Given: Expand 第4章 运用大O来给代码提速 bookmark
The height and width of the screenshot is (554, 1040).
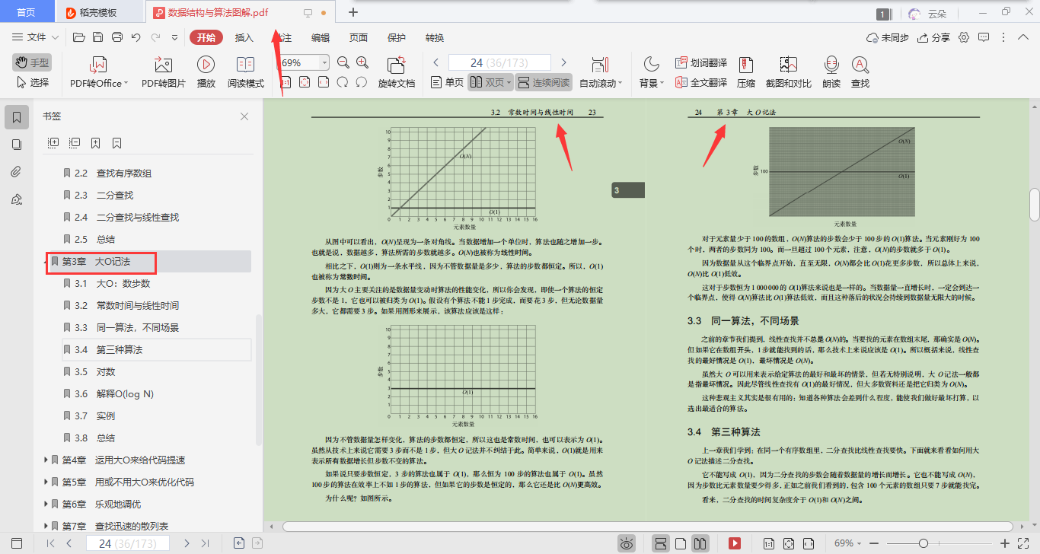Looking at the screenshot, I should 46,460.
